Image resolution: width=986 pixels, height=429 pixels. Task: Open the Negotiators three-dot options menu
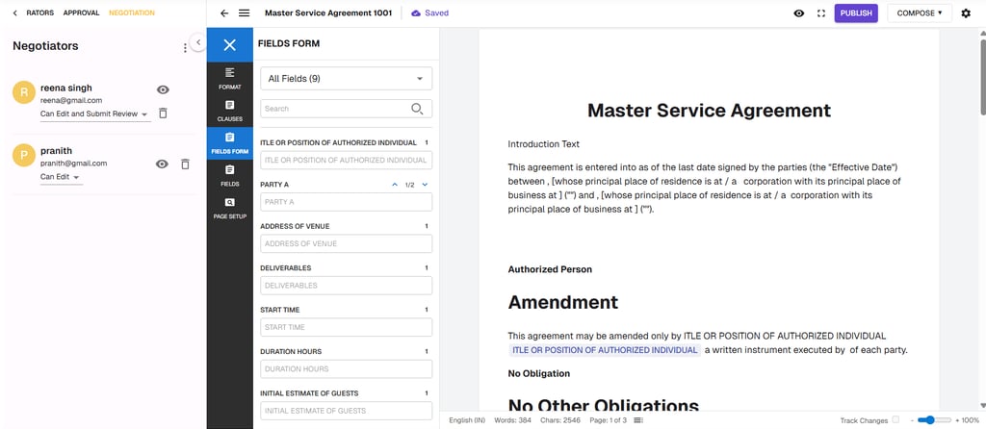184,48
